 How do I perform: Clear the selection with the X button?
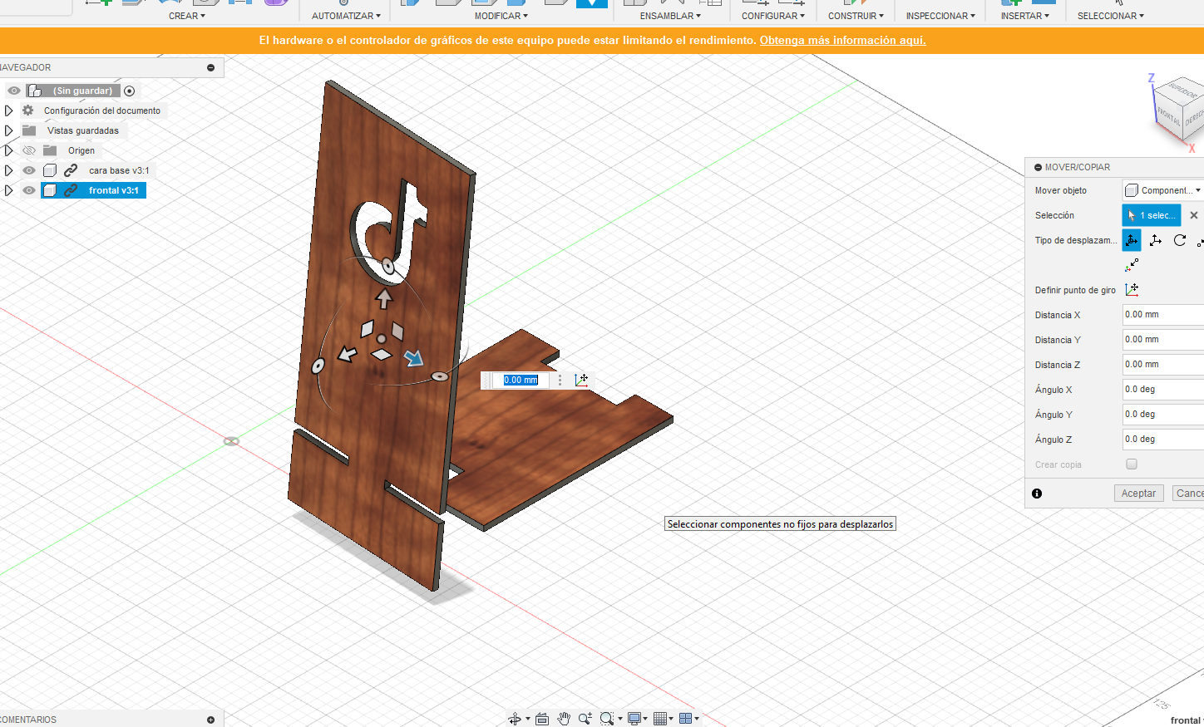1194,215
